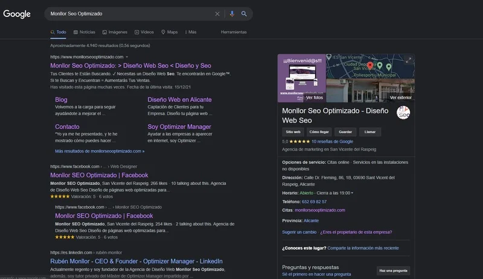Click the red location pin on the map
Image resolution: width=483 pixels, height=279 pixels.
[x=370, y=65]
